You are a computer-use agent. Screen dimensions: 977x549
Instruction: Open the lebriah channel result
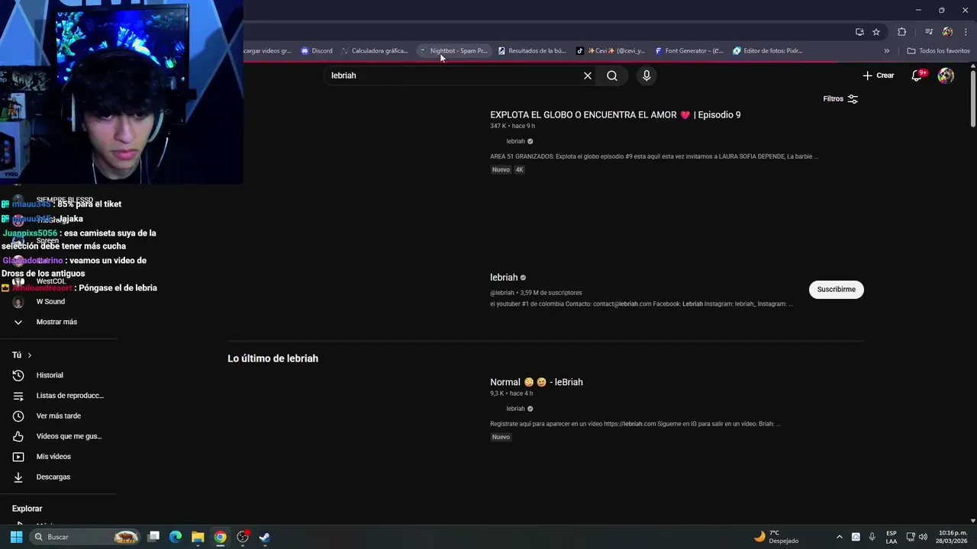(x=504, y=278)
